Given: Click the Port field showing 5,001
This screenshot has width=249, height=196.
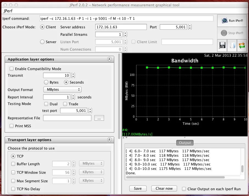Looking at the screenshot, I should point(174,27).
